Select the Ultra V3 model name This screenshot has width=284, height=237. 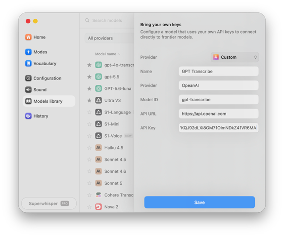point(112,100)
